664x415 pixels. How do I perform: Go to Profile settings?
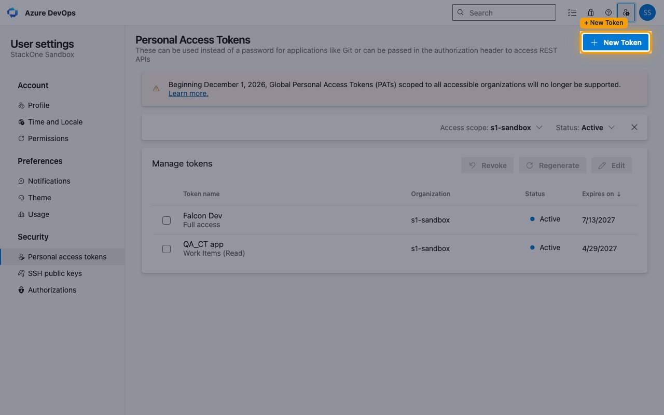62,105
